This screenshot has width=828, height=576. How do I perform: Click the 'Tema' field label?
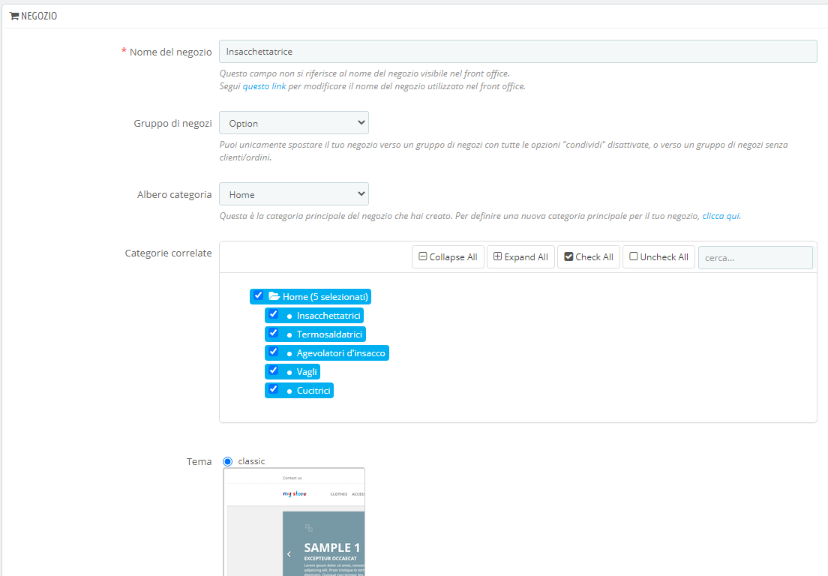(x=199, y=461)
